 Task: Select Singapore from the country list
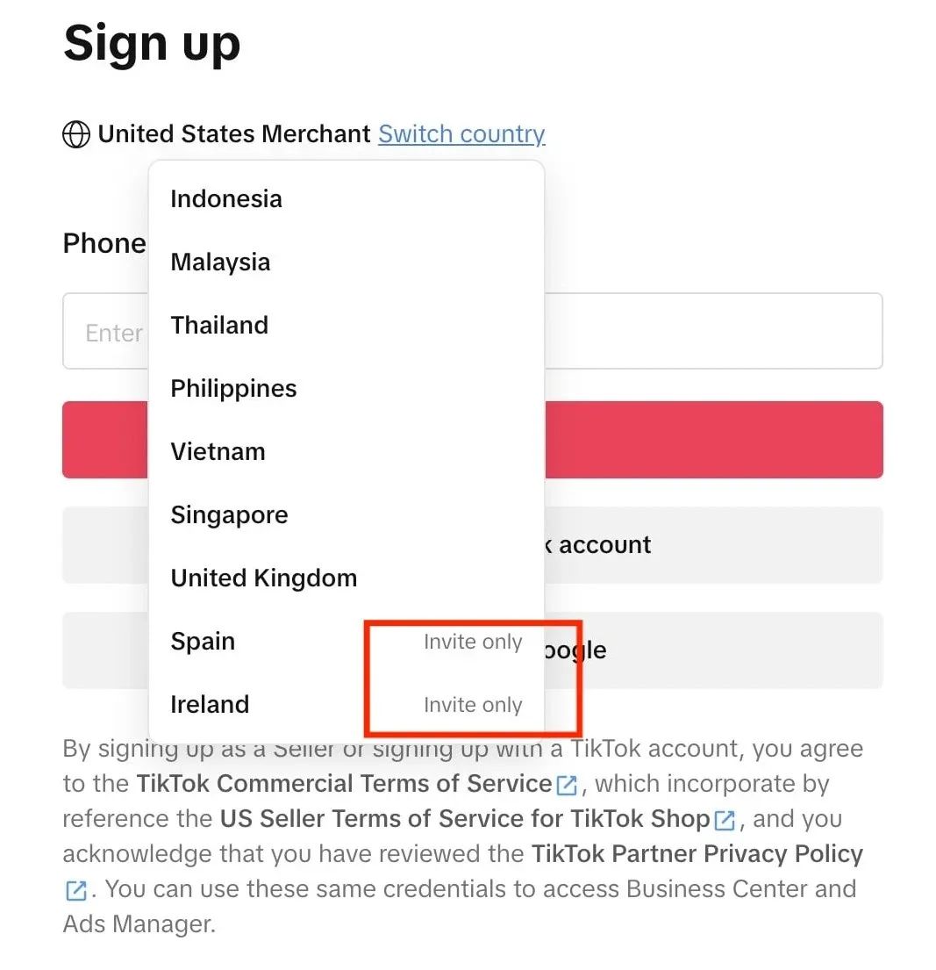[347, 514]
